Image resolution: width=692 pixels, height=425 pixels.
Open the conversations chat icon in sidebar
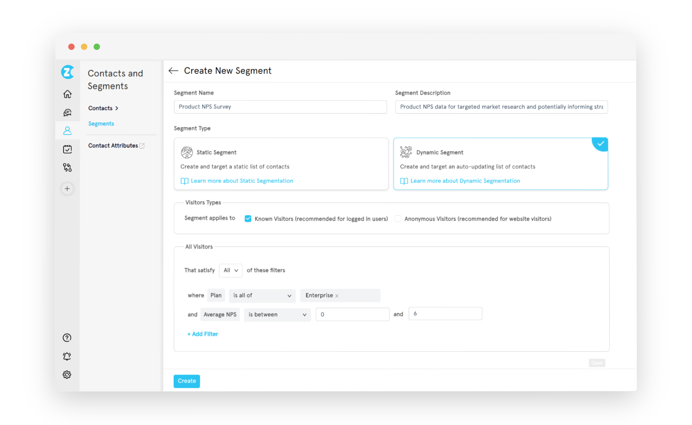(x=68, y=112)
